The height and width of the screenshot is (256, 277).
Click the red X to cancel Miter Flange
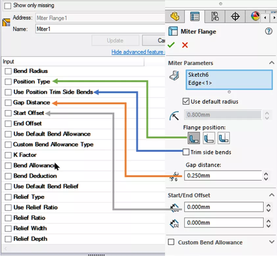click(185, 45)
